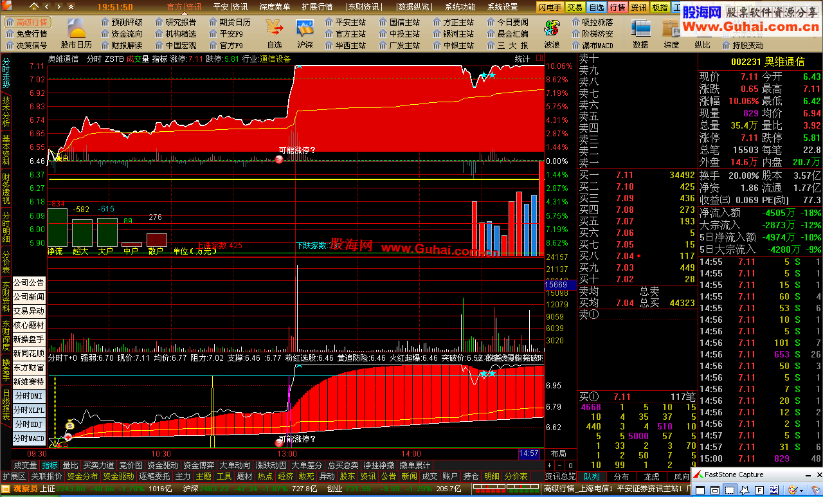This screenshot has height=497, width=823.
Task: Open 瀑布MACD indicator
Action: (592, 45)
